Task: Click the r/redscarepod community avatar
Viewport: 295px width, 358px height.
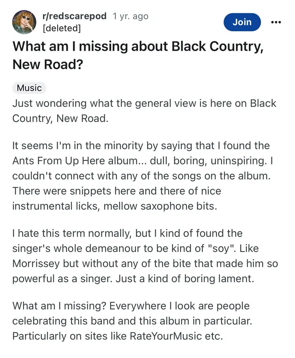Action: pos(24,22)
